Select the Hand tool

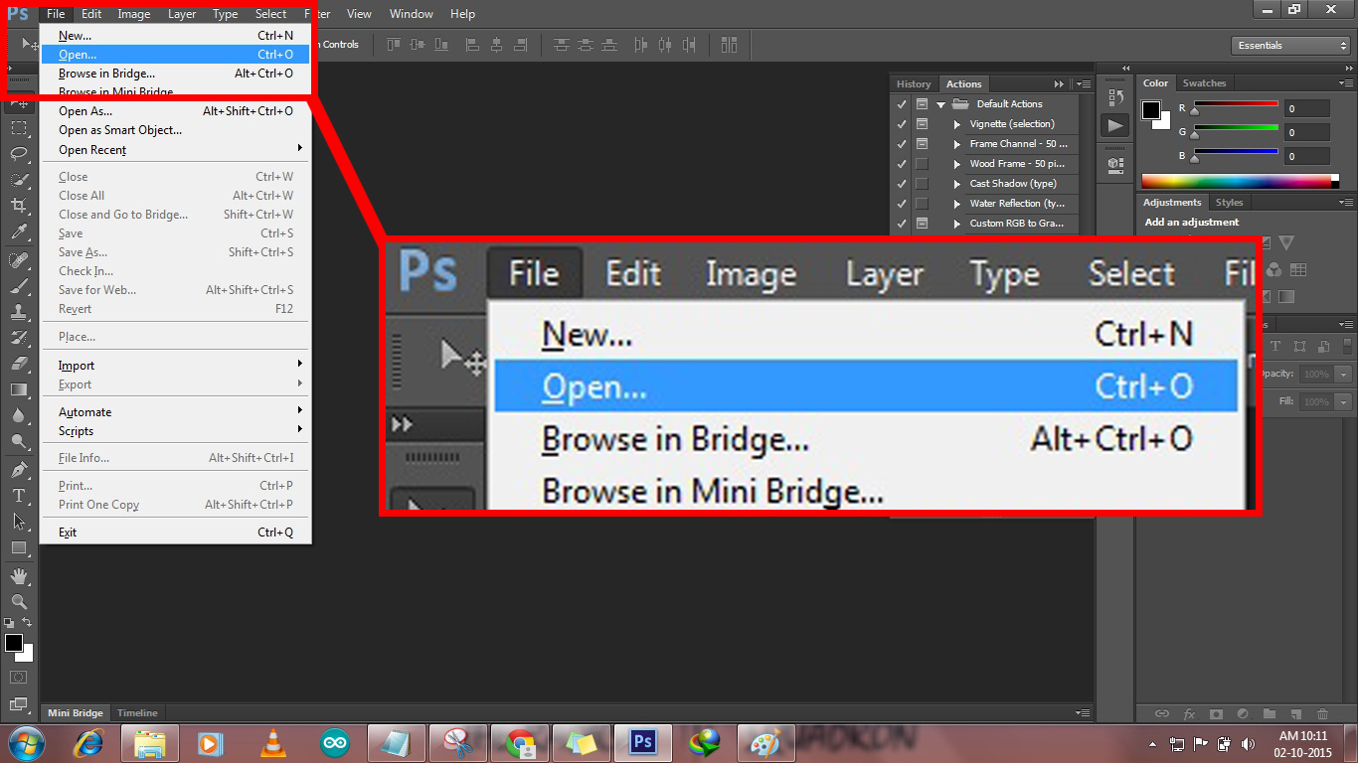(19, 575)
